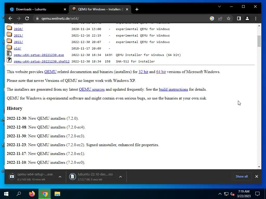266x199 pixels.
Task: Click the scrollbar up arrow
Action: (x=259, y=26)
